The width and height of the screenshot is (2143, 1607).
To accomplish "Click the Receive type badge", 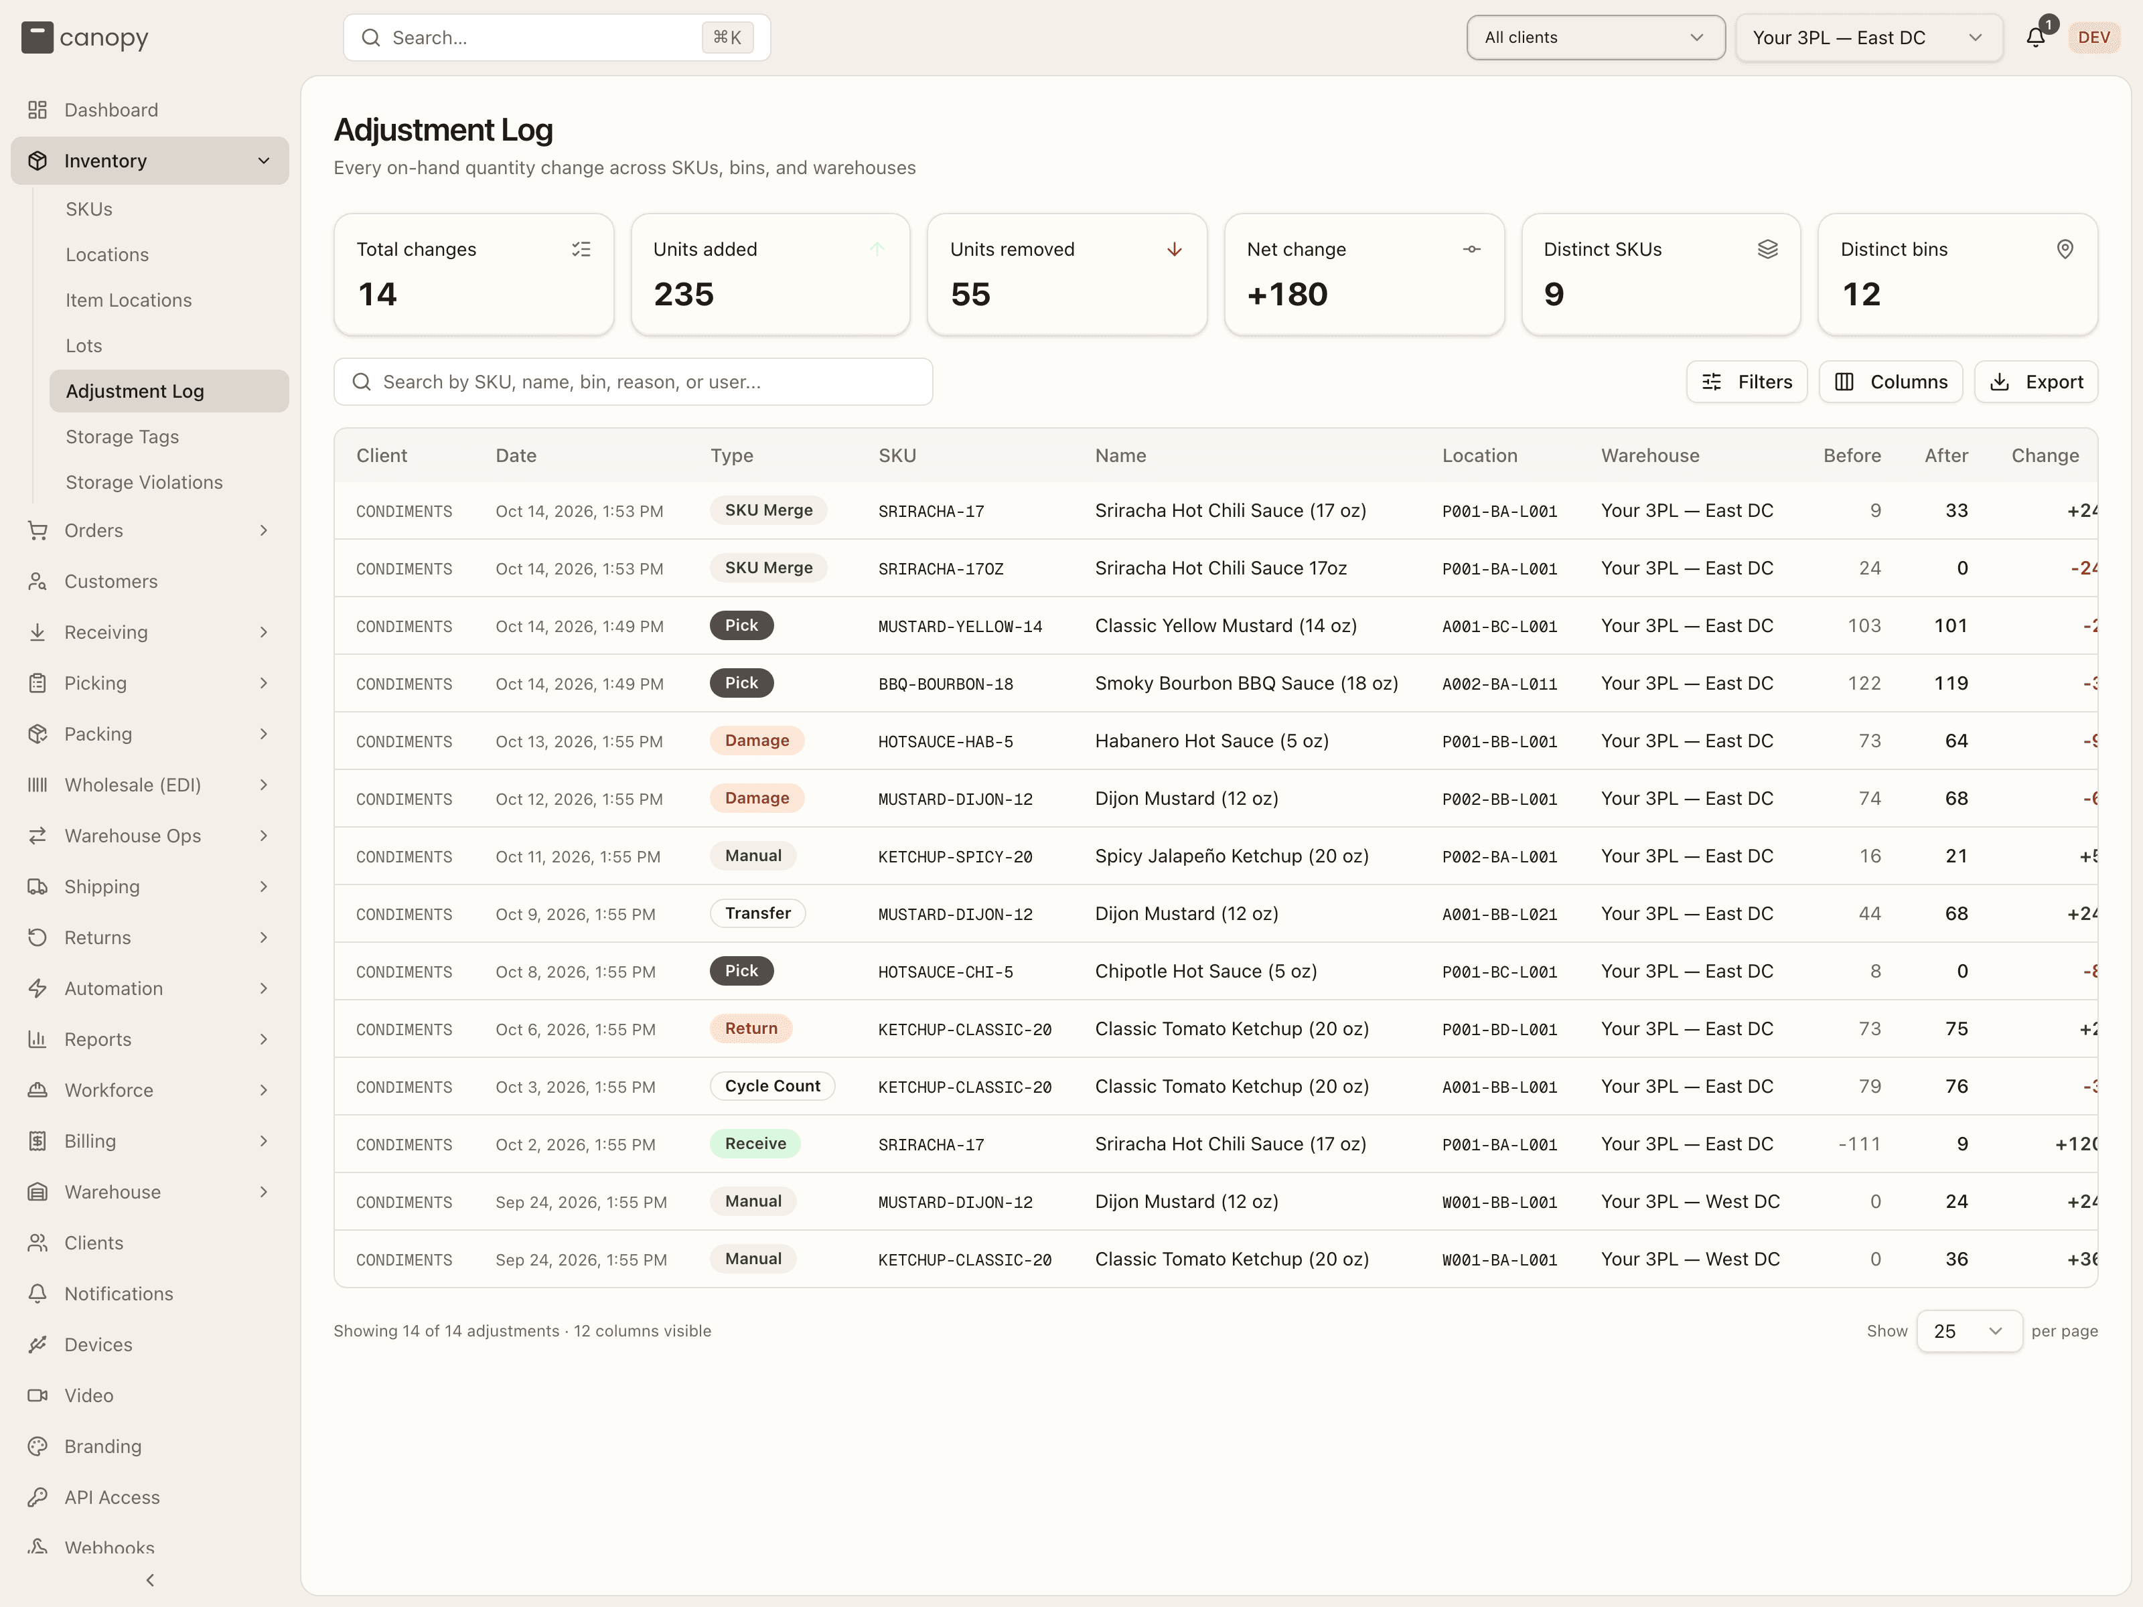I will coord(755,1143).
